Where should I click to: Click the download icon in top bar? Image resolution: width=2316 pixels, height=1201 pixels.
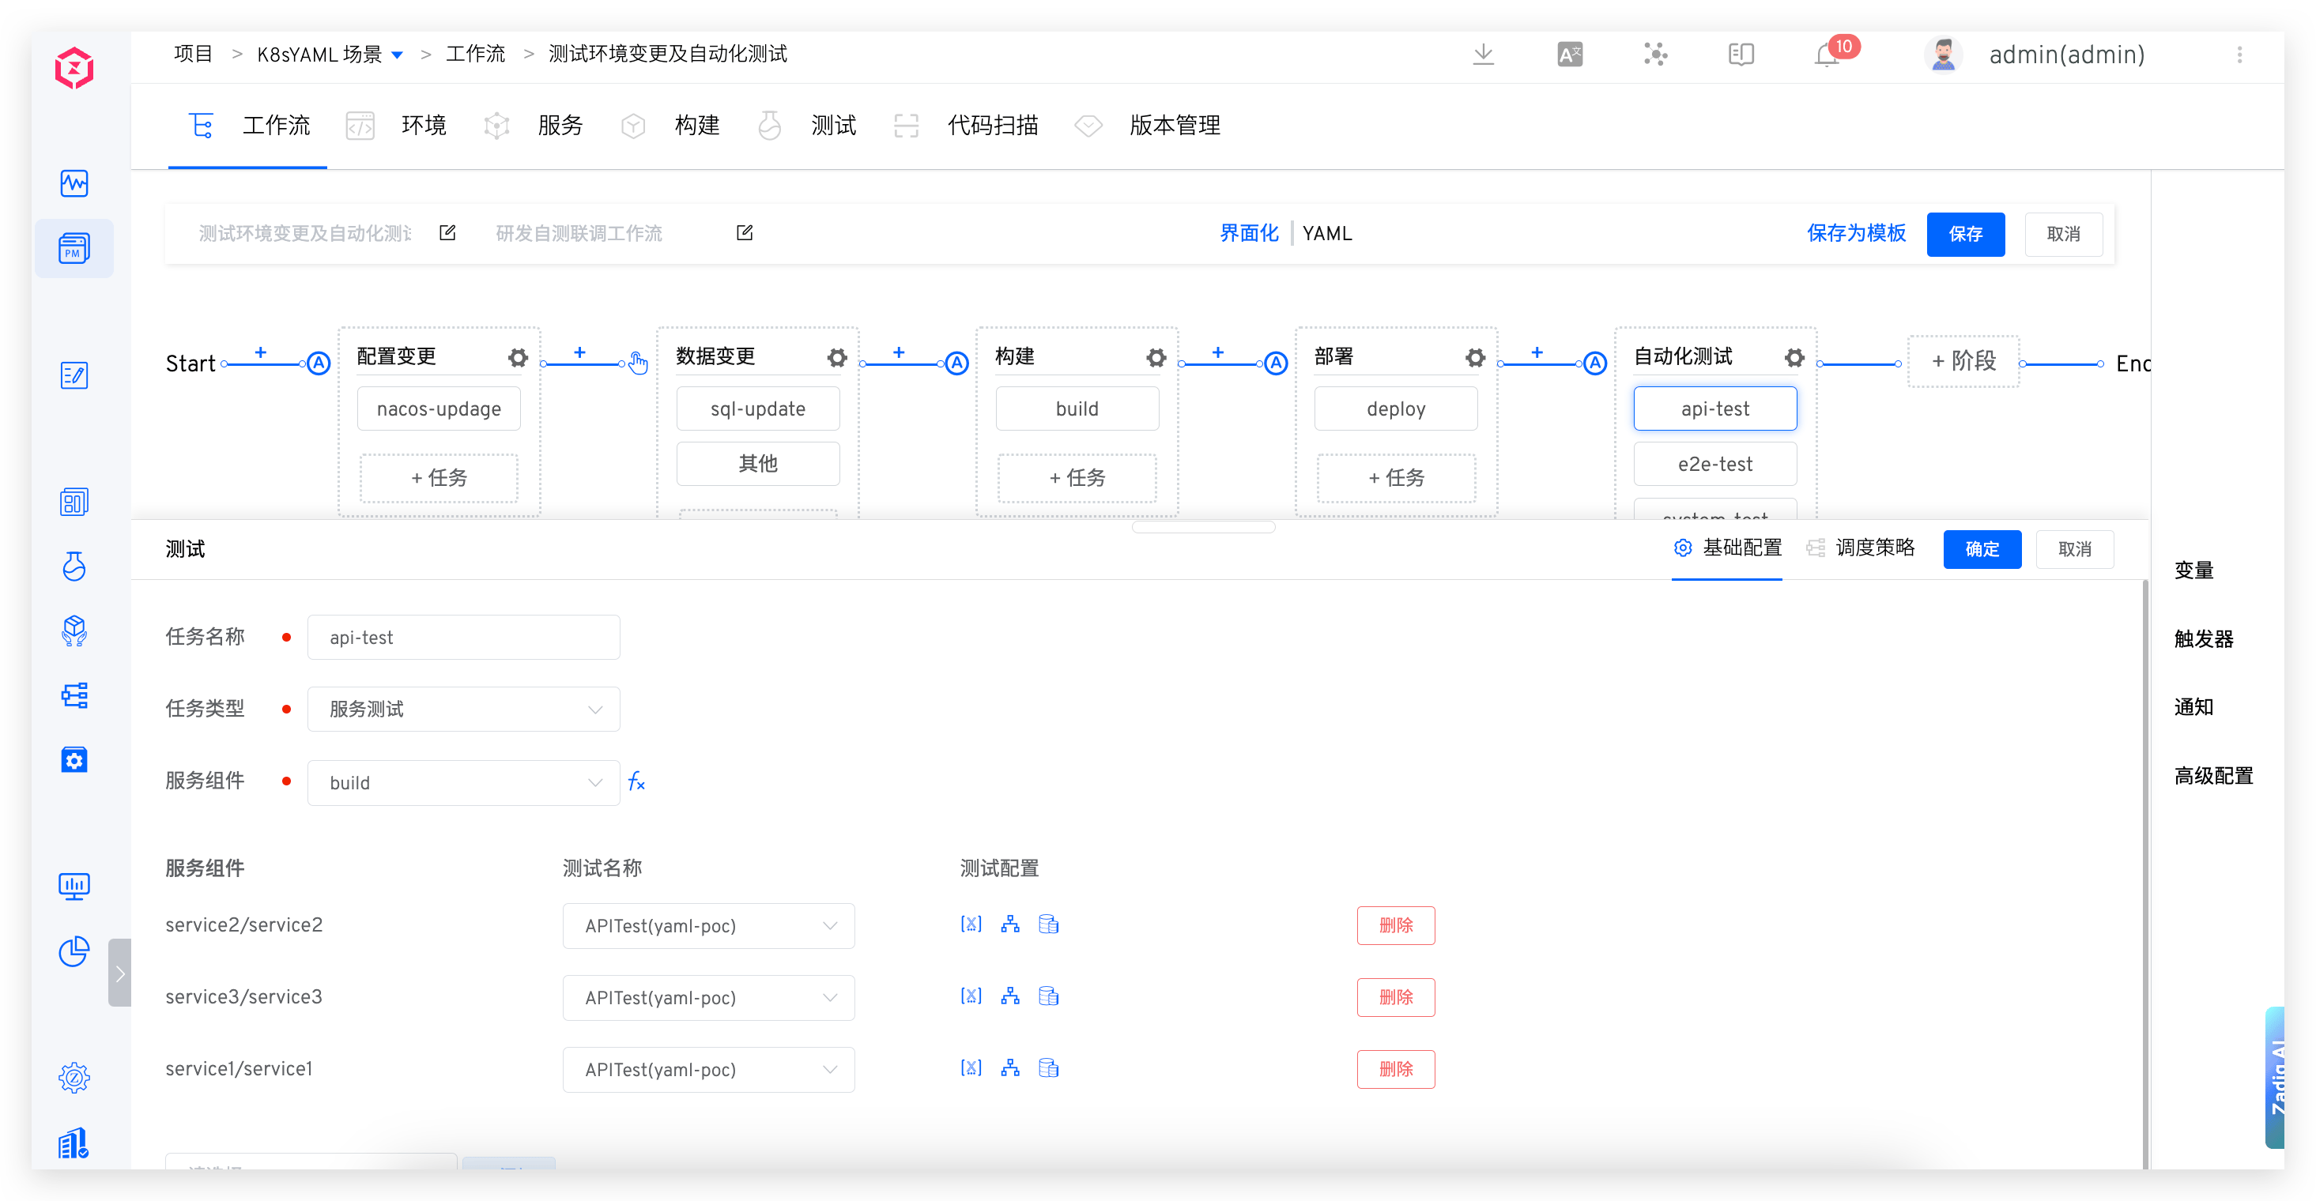pyautogui.click(x=1484, y=55)
